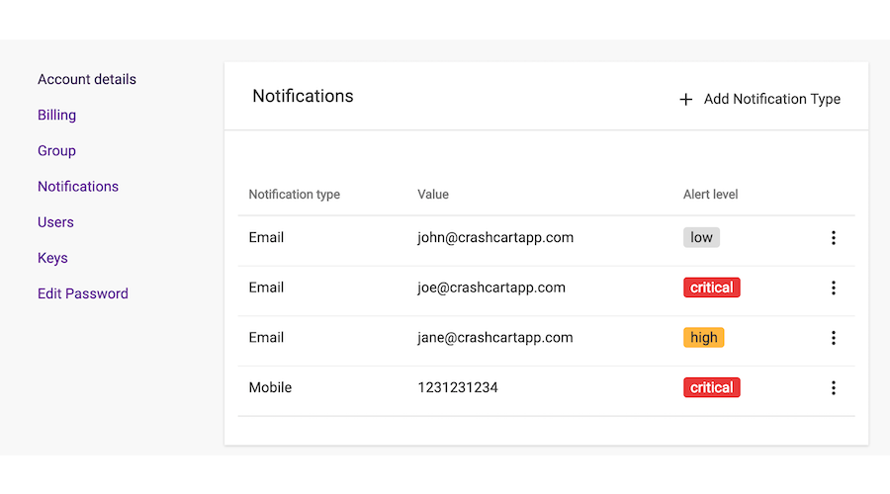Click the Add Notification Type button

coord(759,99)
